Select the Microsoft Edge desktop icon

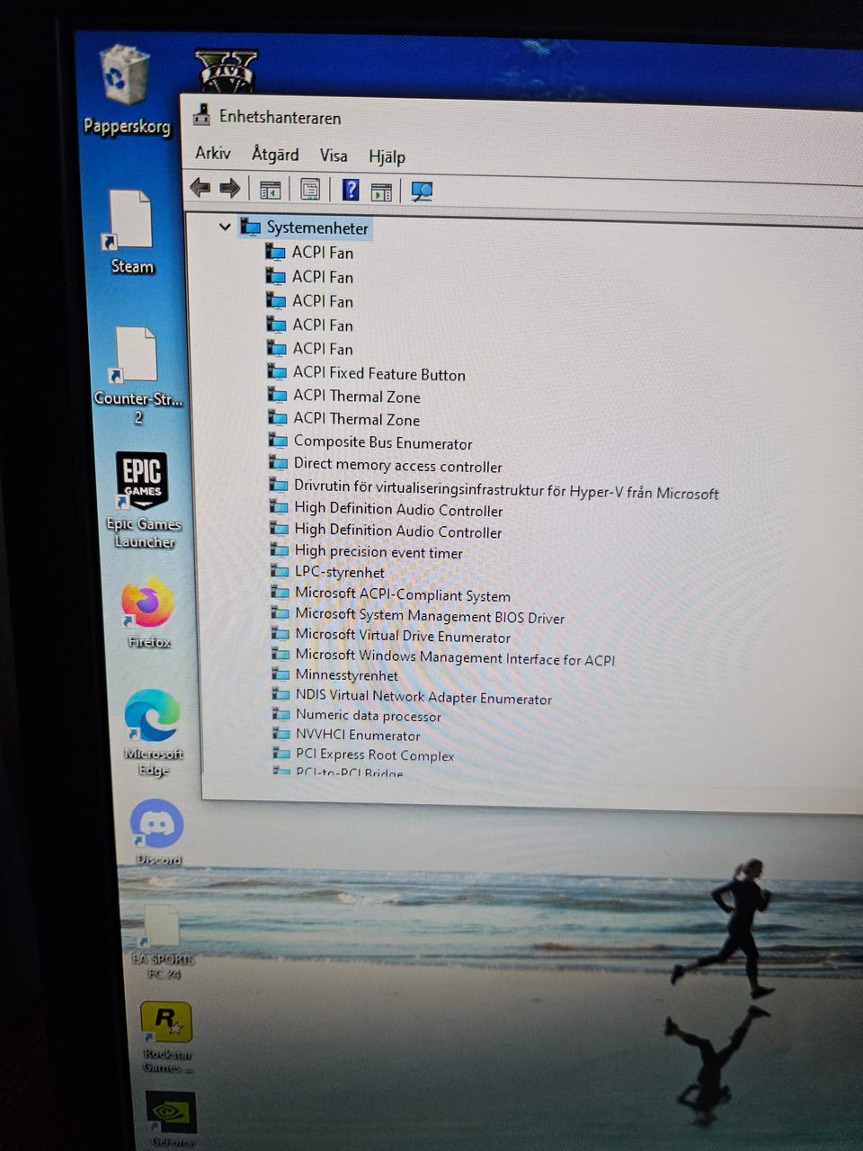point(153,733)
